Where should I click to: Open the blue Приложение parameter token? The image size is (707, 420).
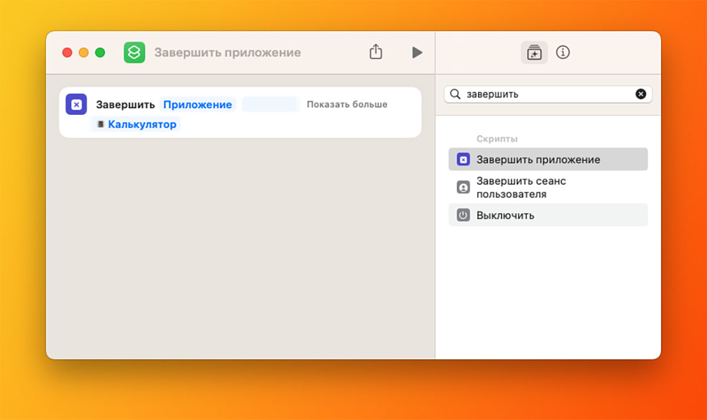[x=197, y=105]
